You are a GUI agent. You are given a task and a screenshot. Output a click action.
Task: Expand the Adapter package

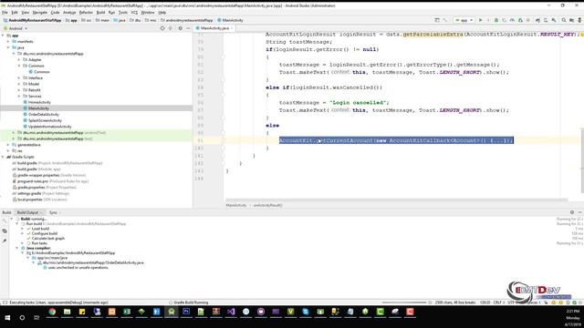(x=19, y=59)
